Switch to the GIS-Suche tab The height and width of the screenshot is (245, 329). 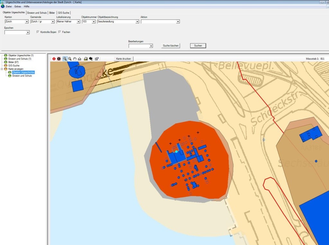pos(64,13)
